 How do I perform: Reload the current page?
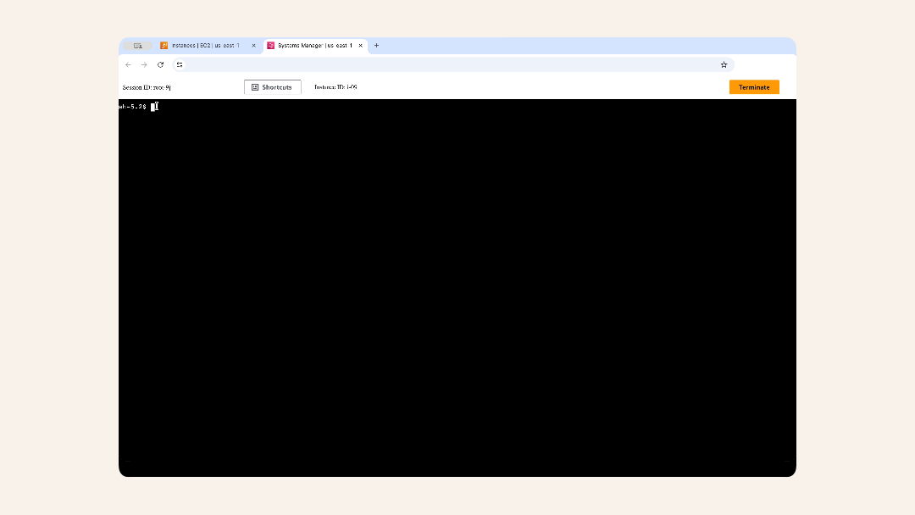pos(161,64)
